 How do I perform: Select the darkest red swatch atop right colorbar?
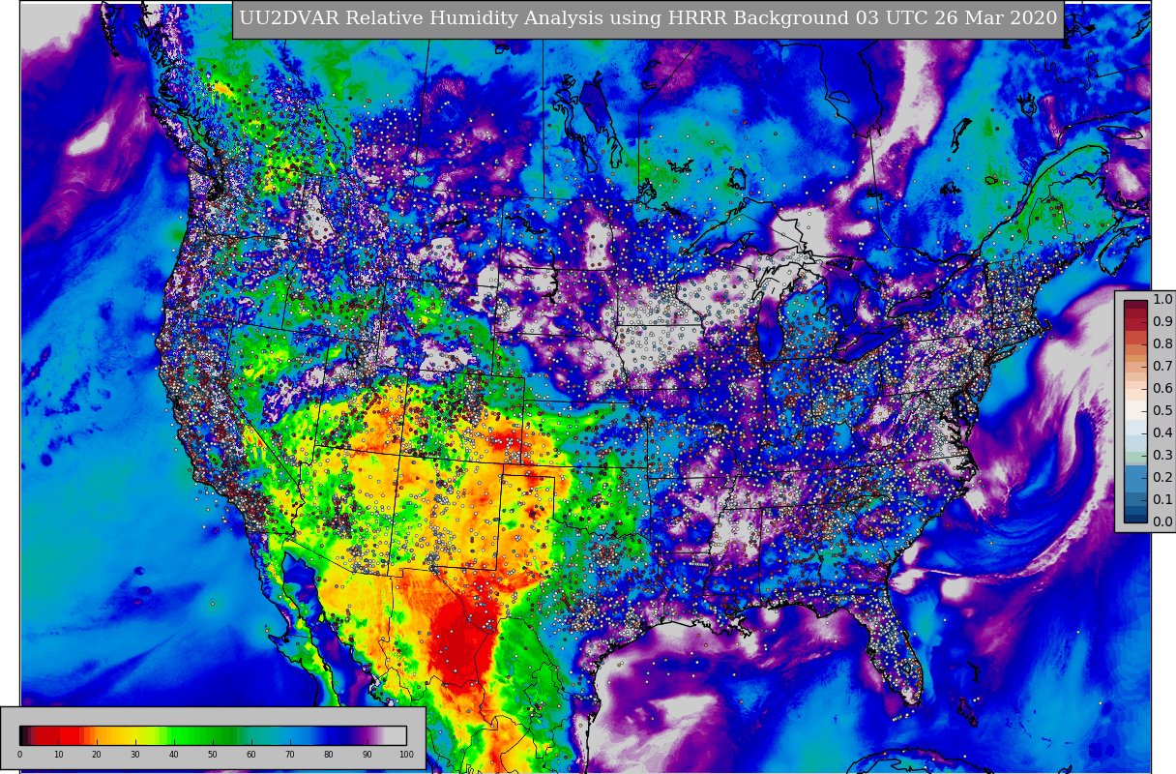(1135, 306)
